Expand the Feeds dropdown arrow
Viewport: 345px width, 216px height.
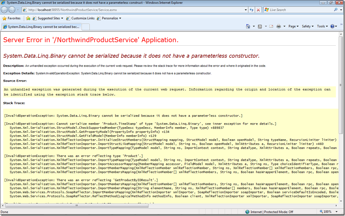265,26
